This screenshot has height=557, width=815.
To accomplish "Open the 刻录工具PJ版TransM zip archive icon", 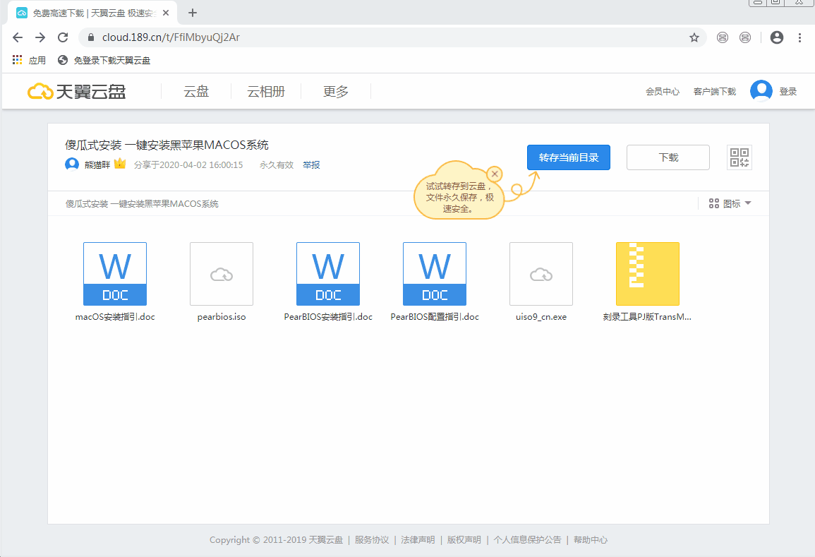I will tap(648, 274).
